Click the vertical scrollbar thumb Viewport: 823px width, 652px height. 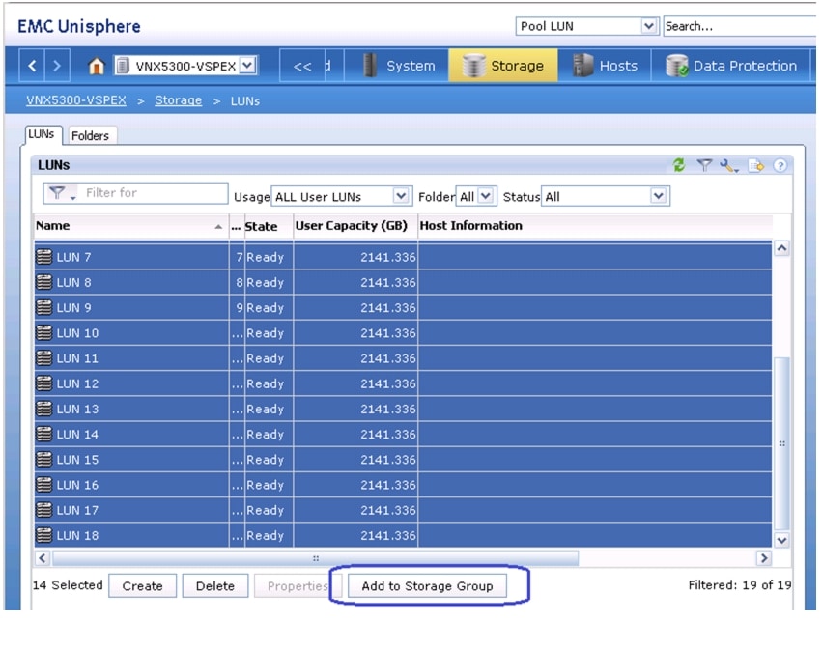[781, 444]
